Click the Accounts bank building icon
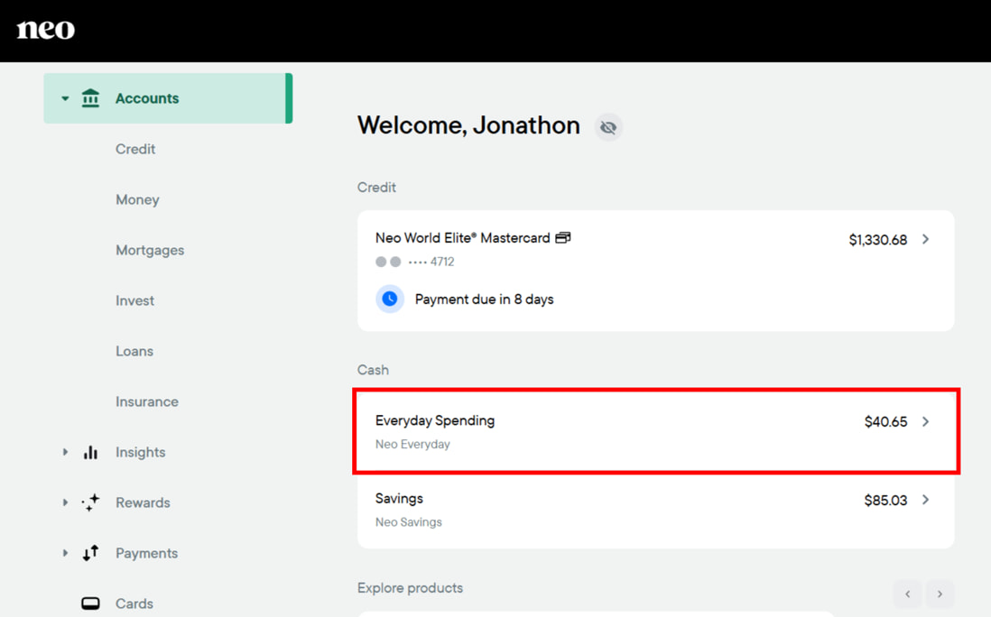The width and height of the screenshot is (991, 617). click(x=90, y=98)
